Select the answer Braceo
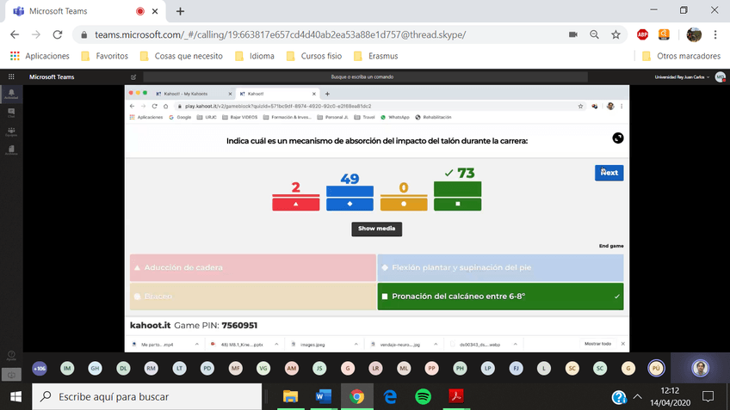The height and width of the screenshot is (410, 730). point(253,297)
